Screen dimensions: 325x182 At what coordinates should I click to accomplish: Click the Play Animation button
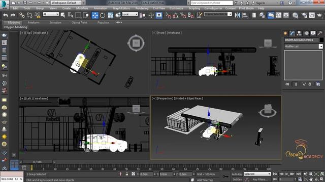click(287, 174)
